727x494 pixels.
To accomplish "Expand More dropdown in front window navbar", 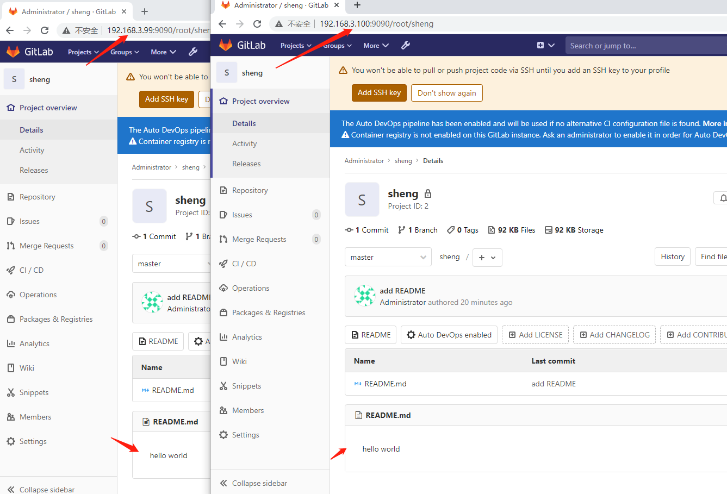I will click(x=376, y=46).
